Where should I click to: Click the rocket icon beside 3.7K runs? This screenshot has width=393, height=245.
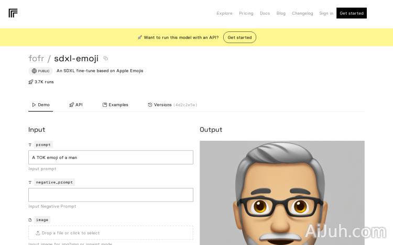[31, 82]
